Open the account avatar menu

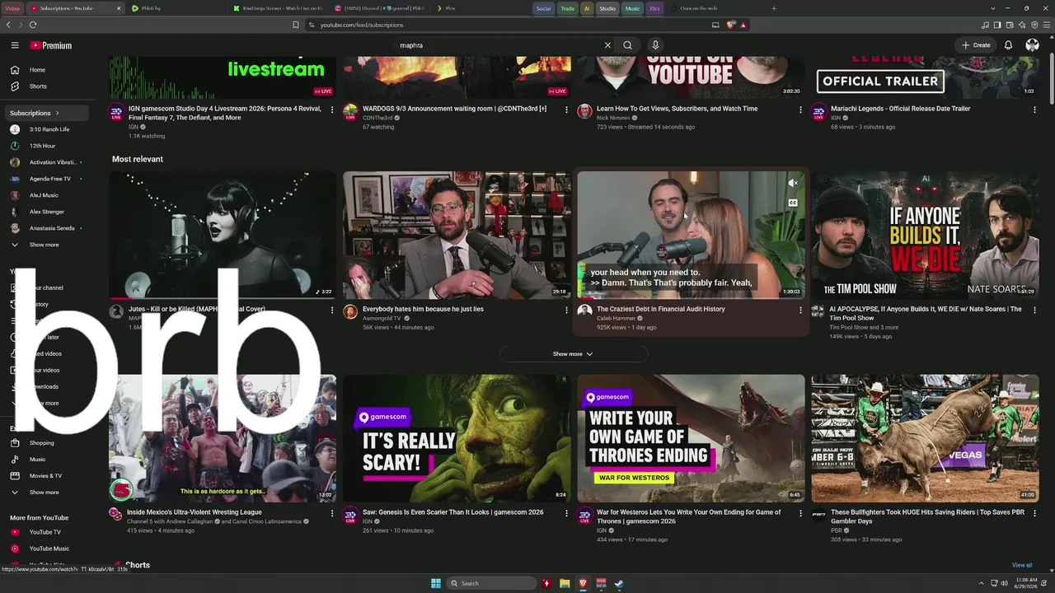click(1032, 45)
